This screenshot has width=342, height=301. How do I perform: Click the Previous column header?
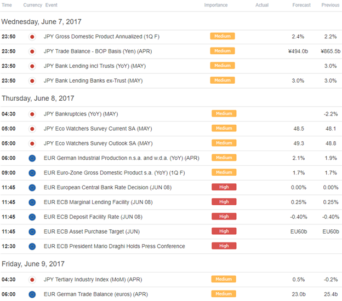coord(330,5)
